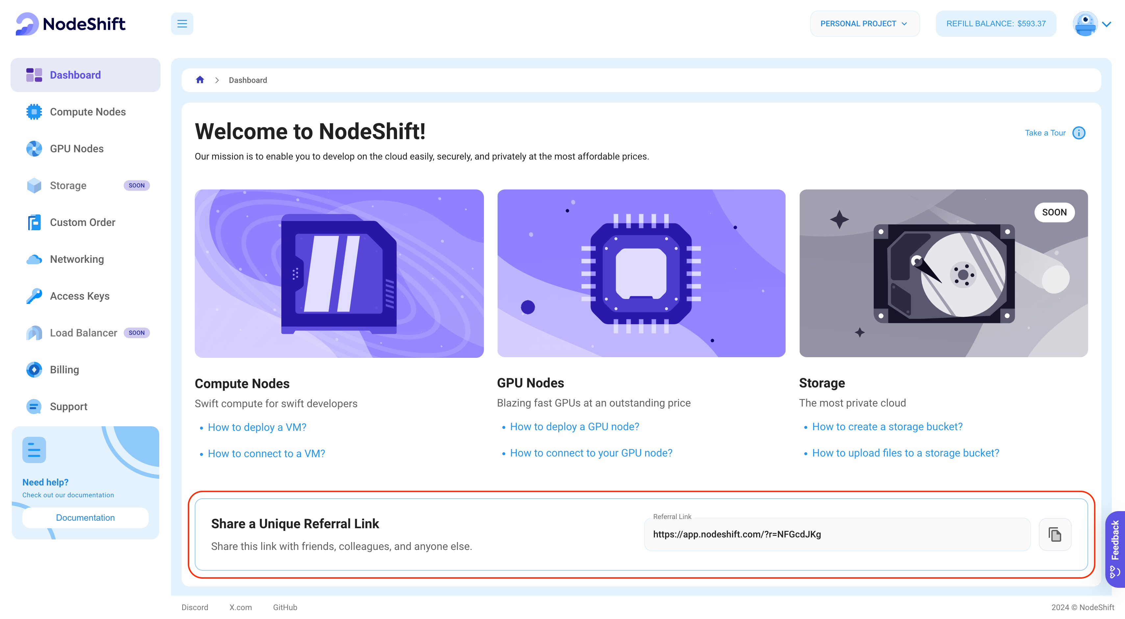Open the Custom Order menu item
This screenshot has height=619, width=1125.
82,222
